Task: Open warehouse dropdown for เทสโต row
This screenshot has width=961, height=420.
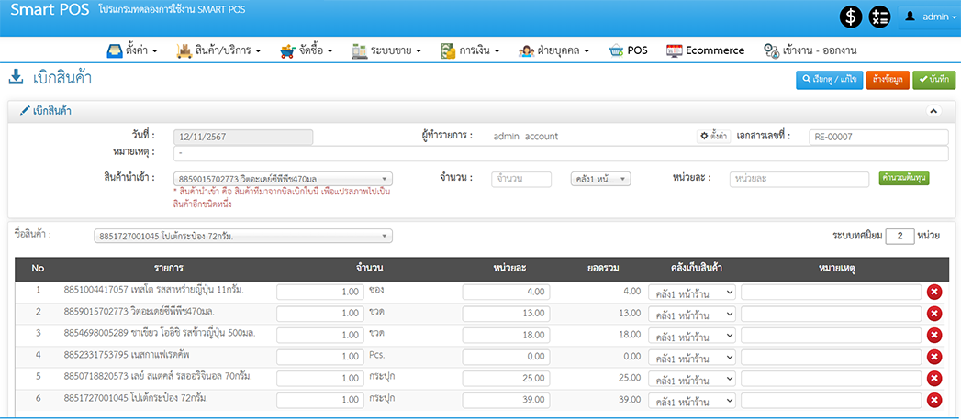Action: (x=691, y=292)
